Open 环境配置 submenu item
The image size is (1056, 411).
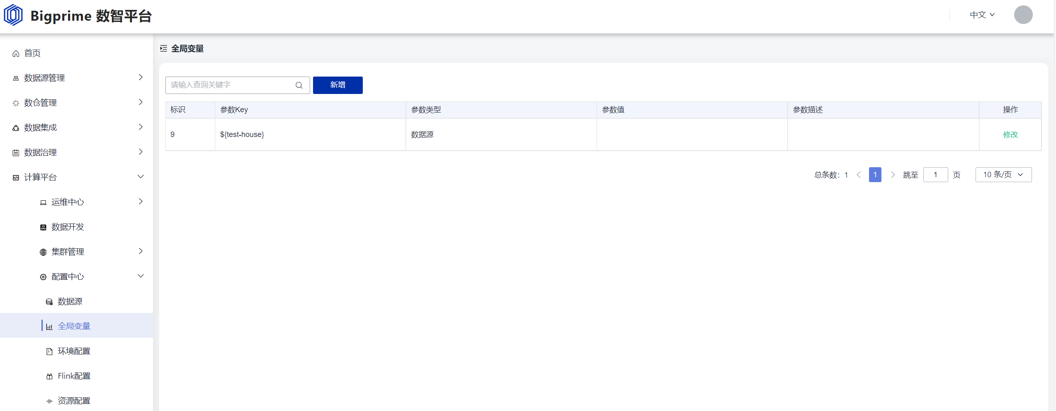click(76, 351)
